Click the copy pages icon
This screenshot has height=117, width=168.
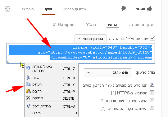pos(28,84)
